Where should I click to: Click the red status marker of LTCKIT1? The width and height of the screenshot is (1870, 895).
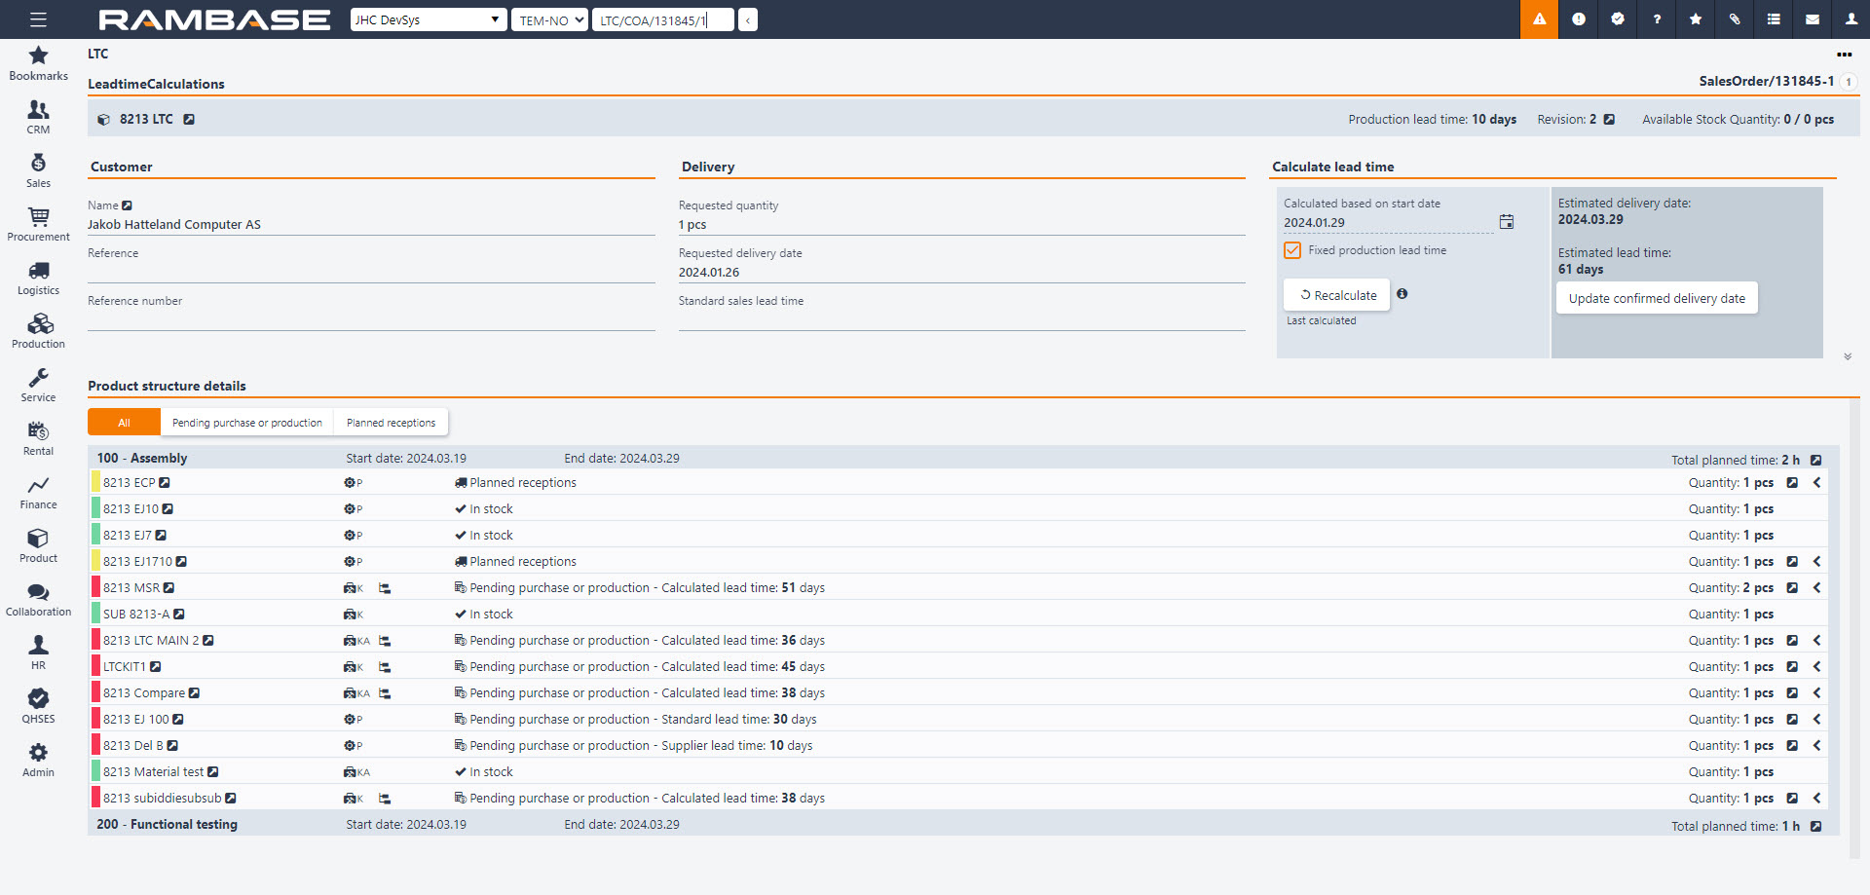[x=95, y=667]
